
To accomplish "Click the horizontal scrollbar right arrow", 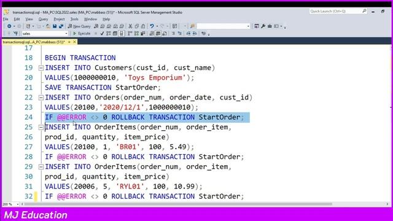I will tap(387, 204).
